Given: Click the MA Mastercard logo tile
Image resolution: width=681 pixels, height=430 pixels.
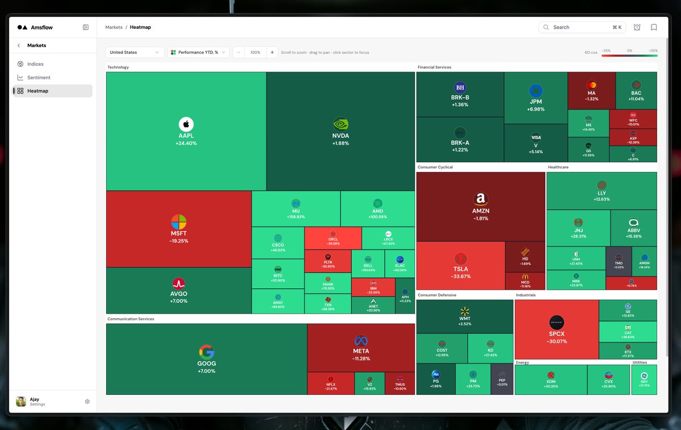Looking at the screenshot, I should [x=591, y=91].
